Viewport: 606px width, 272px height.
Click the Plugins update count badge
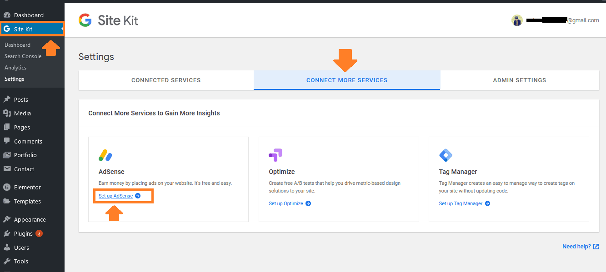point(39,233)
